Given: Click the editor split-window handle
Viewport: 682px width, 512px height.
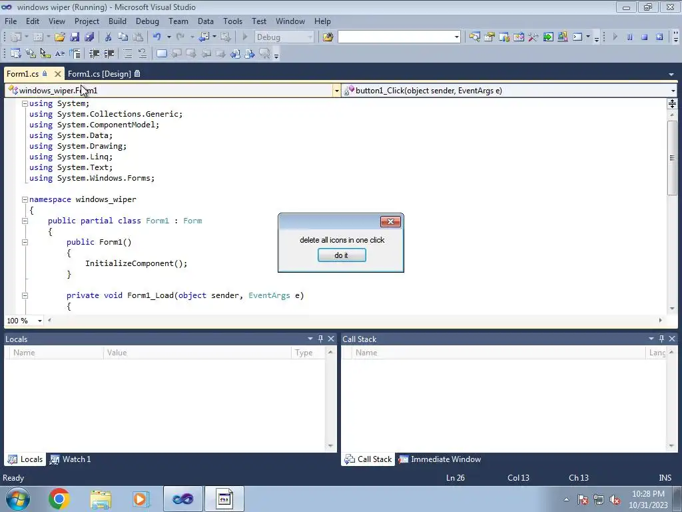Looking at the screenshot, I should click(672, 103).
